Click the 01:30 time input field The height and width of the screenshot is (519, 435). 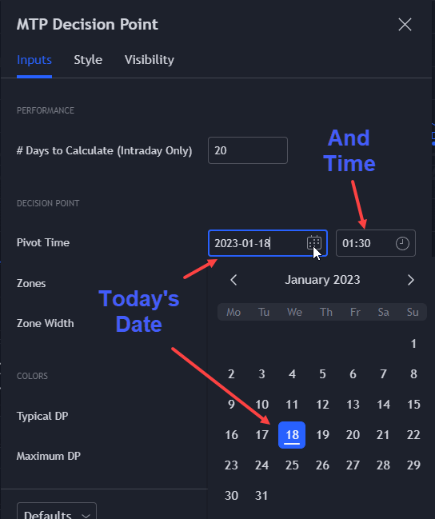click(x=376, y=243)
